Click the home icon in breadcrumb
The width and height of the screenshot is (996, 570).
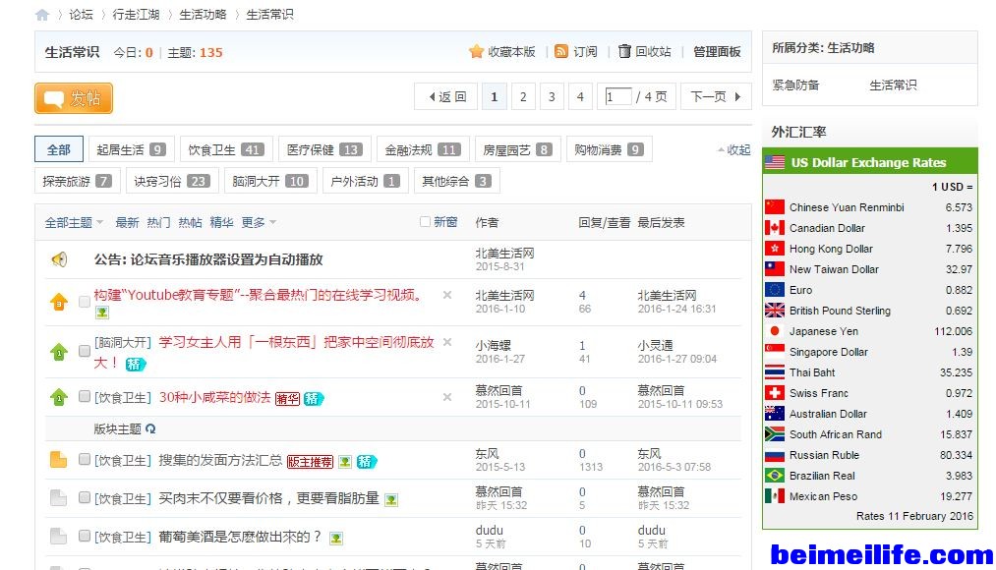(x=42, y=15)
